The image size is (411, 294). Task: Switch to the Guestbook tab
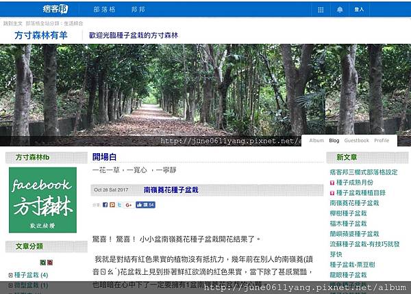click(356, 140)
